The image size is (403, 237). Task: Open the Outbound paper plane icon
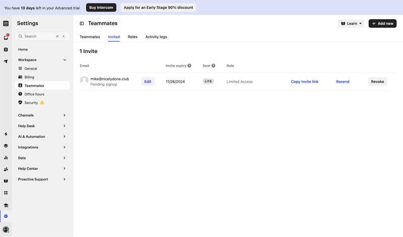pos(6,62)
